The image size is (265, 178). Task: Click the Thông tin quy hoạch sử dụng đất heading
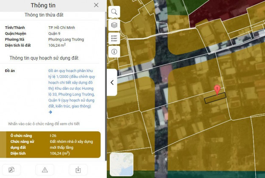tap(50, 58)
